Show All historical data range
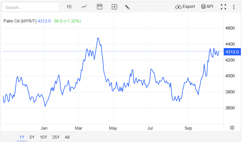 click(67, 137)
